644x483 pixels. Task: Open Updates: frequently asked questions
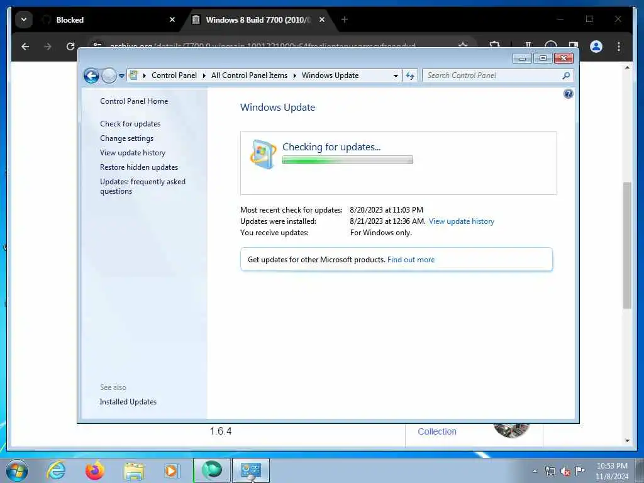(x=143, y=186)
